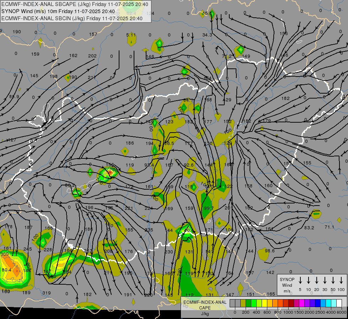Click the wind arrow above the 30 m/s label
This screenshot has height=319, width=348.
(x=325, y=280)
